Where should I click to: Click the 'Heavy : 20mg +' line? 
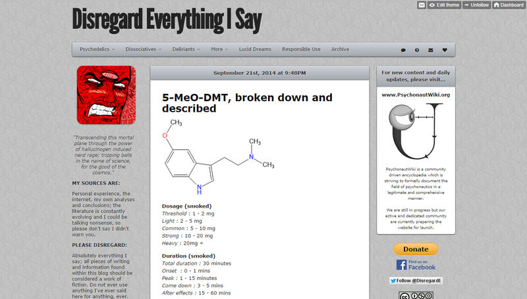183,243
